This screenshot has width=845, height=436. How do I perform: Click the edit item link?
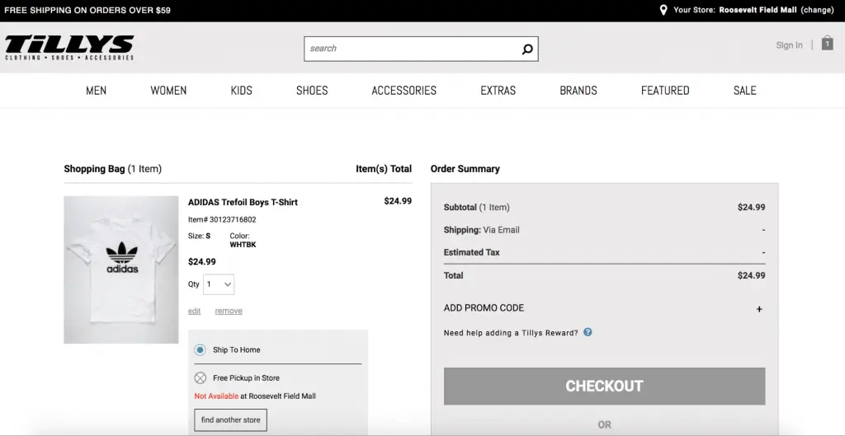194,311
